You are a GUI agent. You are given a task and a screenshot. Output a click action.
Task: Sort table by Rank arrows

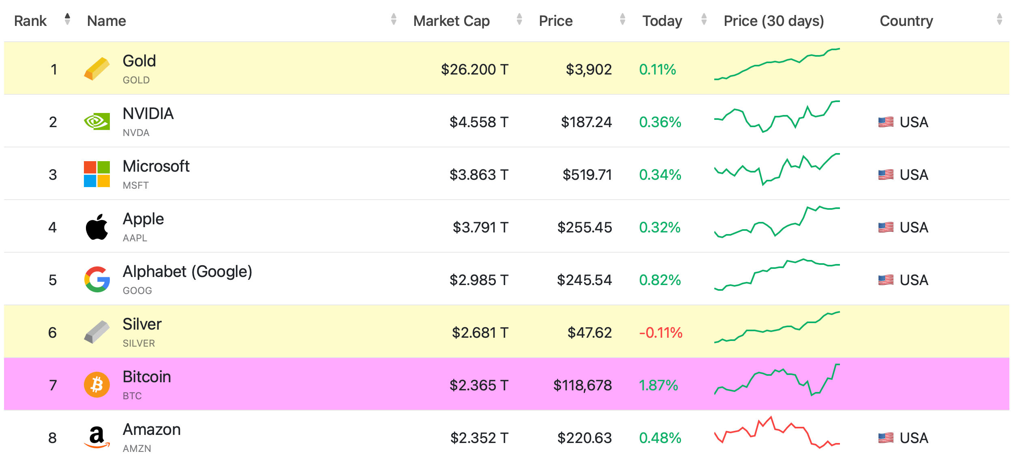tap(67, 19)
